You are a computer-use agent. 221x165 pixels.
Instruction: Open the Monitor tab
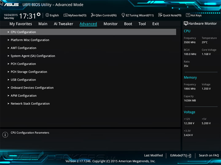click(x=110, y=24)
